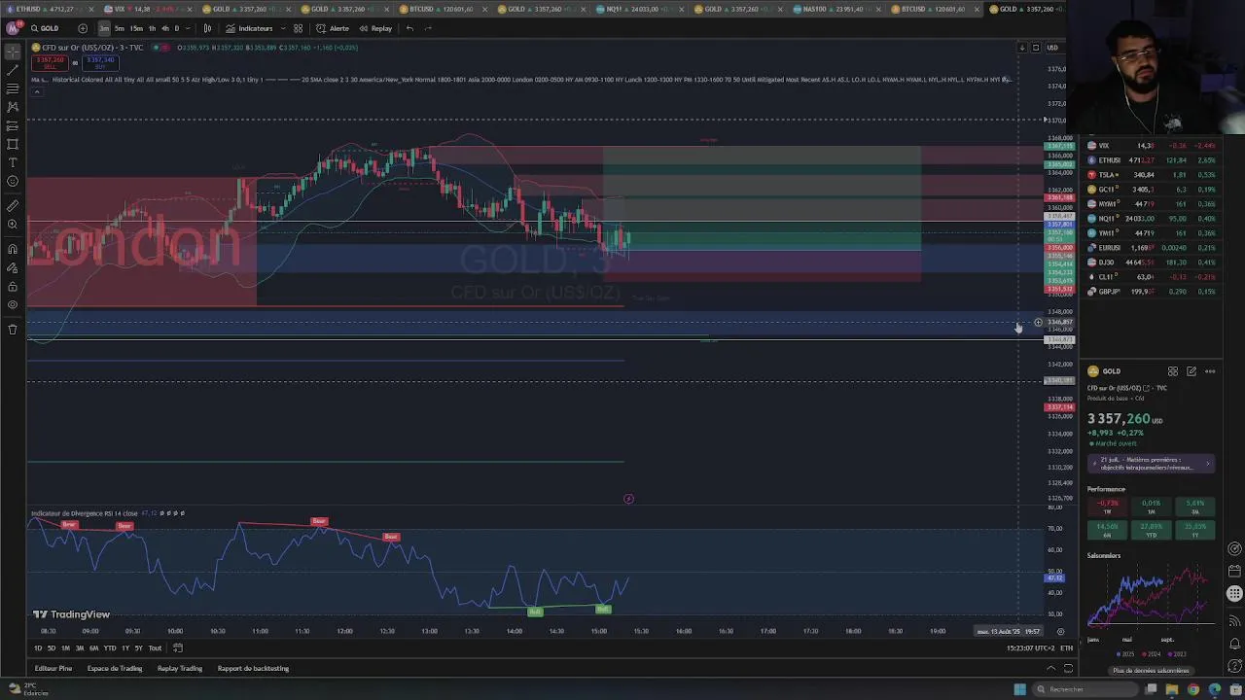The height and width of the screenshot is (700, 1245).
Task: Select the ruler measure tool
Action: coord(13,206)
